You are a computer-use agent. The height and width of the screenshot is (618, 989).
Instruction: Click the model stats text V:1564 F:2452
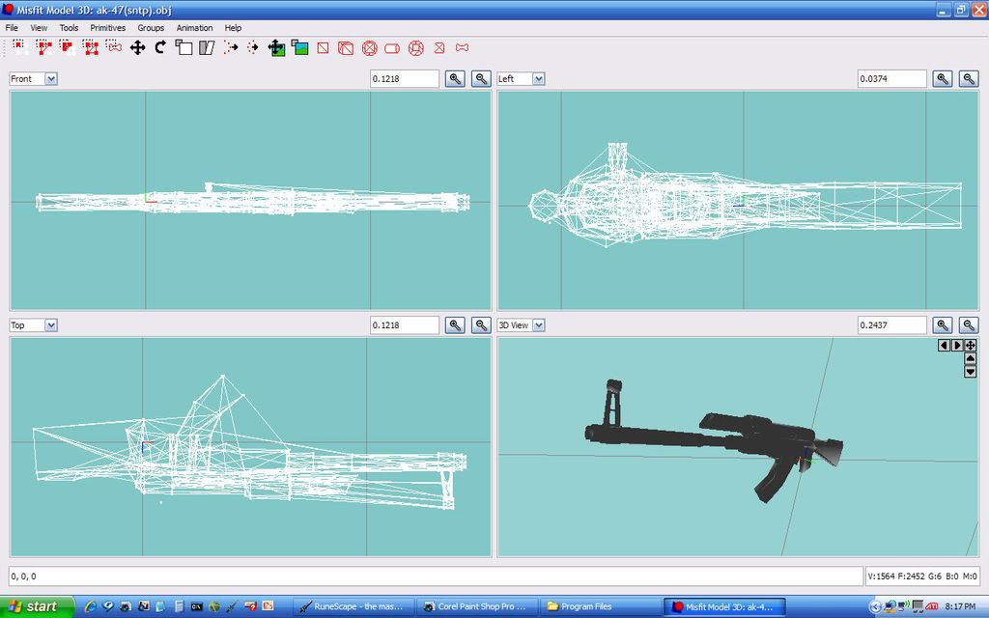pyautogui.click(x=922, y=576)
